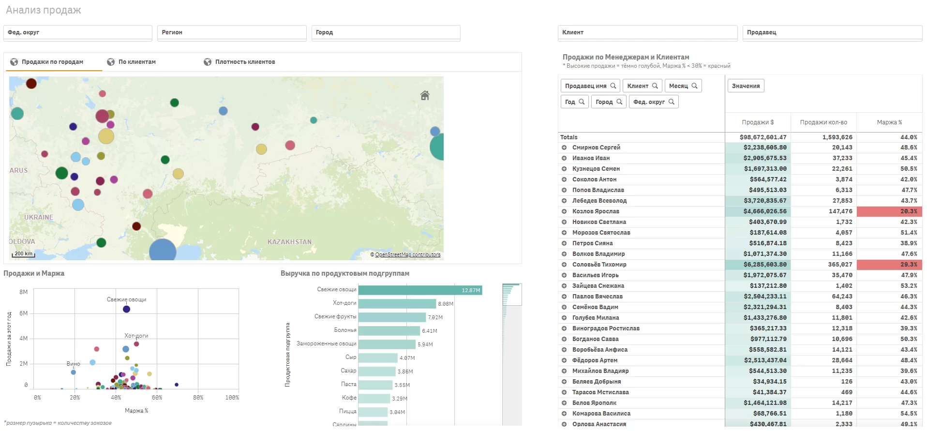Expand the Смирнов Сергей row

564,148
